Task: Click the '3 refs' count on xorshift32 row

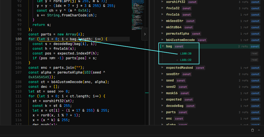Action: pyautogui.click(x=244, y=2)
